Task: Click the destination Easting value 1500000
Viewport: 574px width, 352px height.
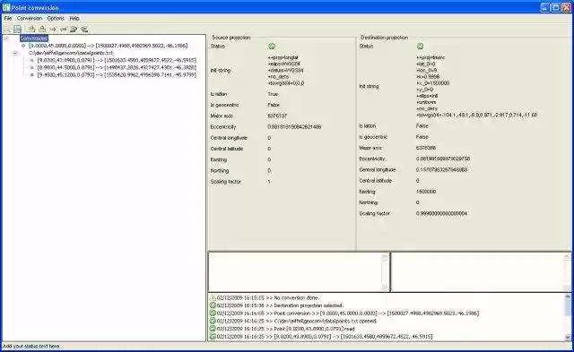Action: tap(426, 192)
